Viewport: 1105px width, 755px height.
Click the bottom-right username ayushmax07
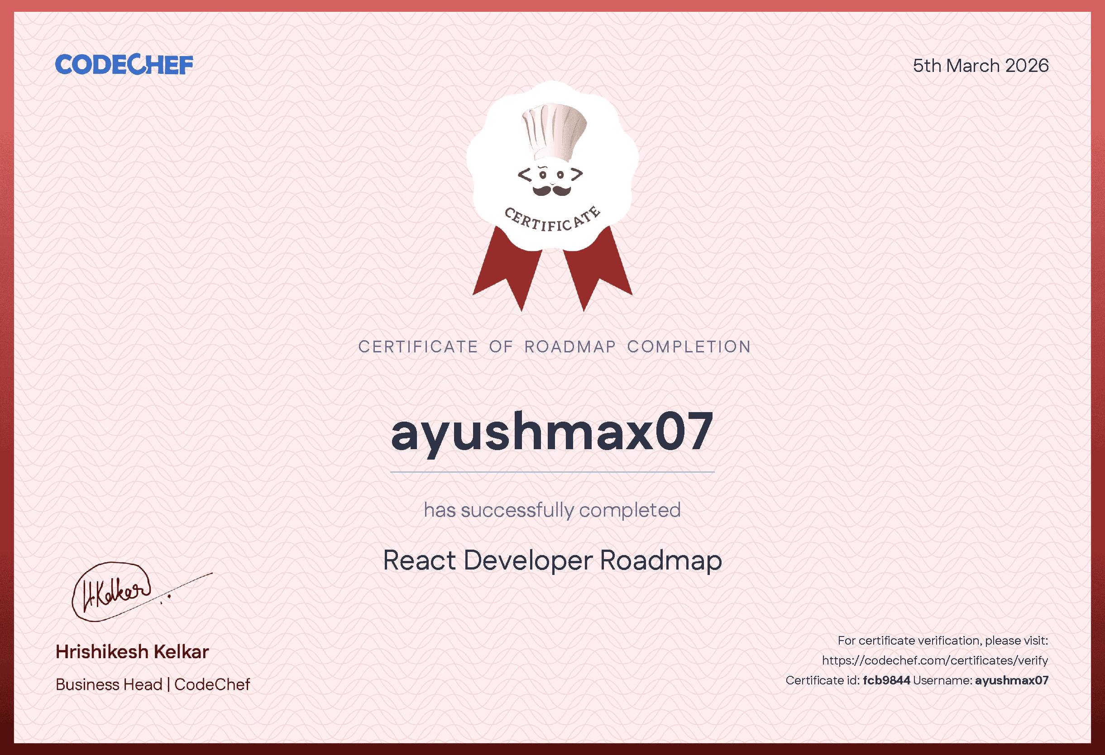click(1012, 680)
